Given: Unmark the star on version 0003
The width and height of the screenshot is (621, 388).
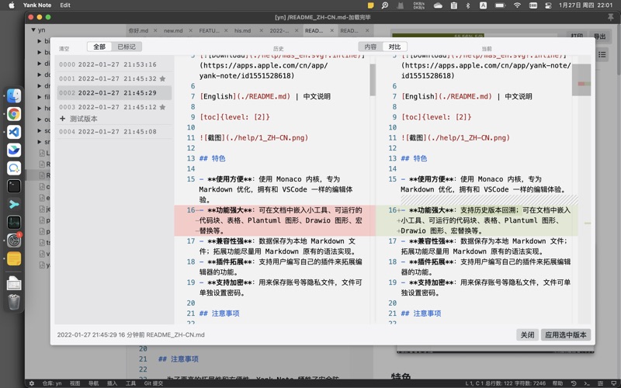Looking at the screenshot, I should point(162,107).
